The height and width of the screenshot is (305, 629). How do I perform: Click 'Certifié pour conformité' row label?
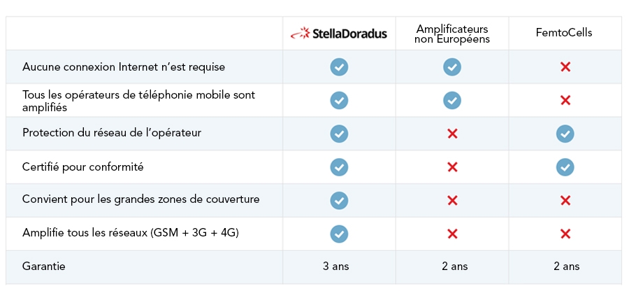[83, 166]
